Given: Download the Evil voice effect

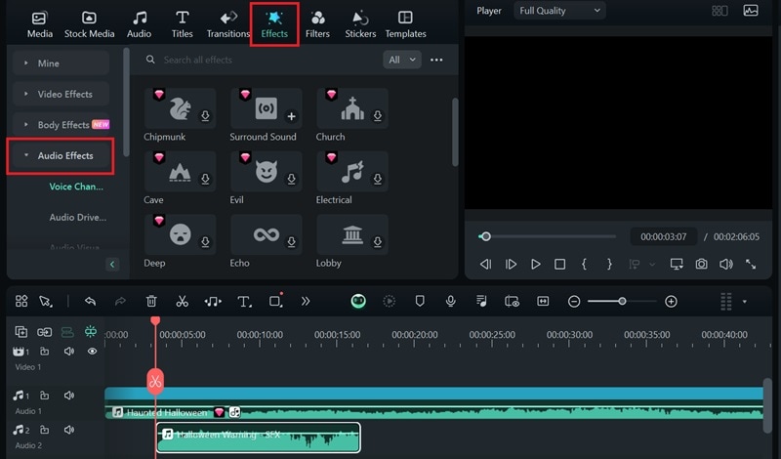Looking at the screenshot, I should click(291, 179).
